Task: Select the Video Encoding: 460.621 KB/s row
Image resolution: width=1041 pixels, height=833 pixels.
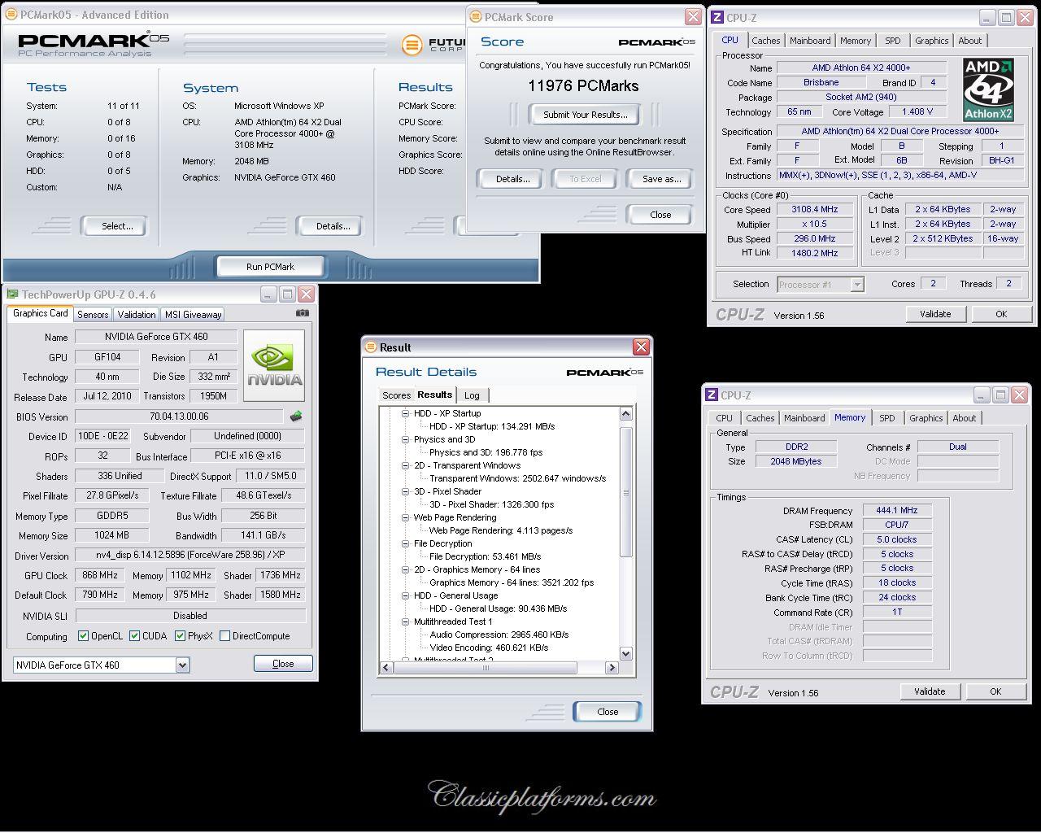Action: tap(489, 648)
